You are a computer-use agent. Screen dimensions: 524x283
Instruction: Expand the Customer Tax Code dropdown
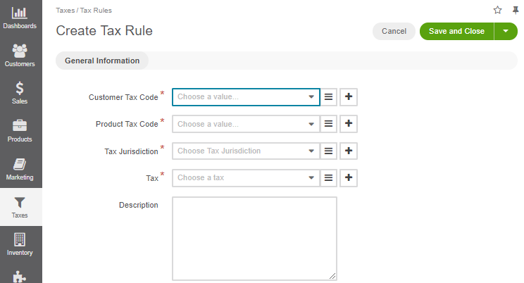[246, 97]
